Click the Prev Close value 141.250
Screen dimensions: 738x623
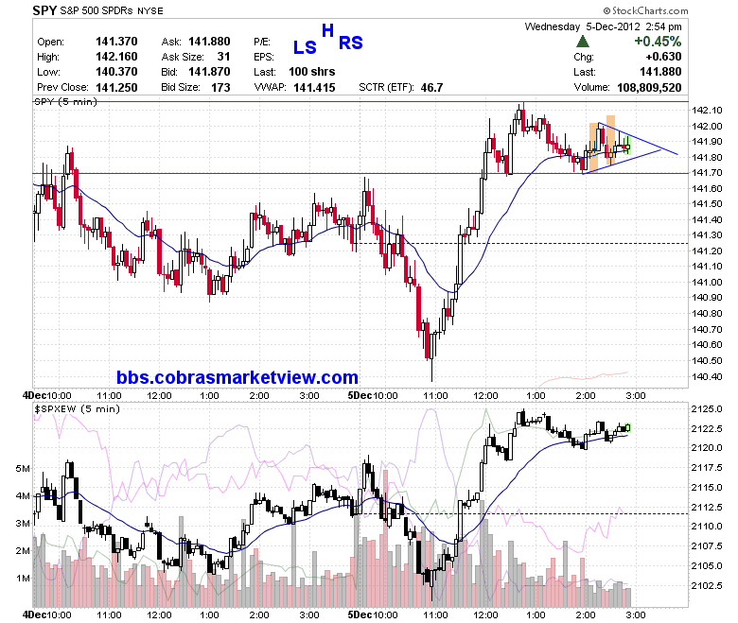click(x=116, y=88)
